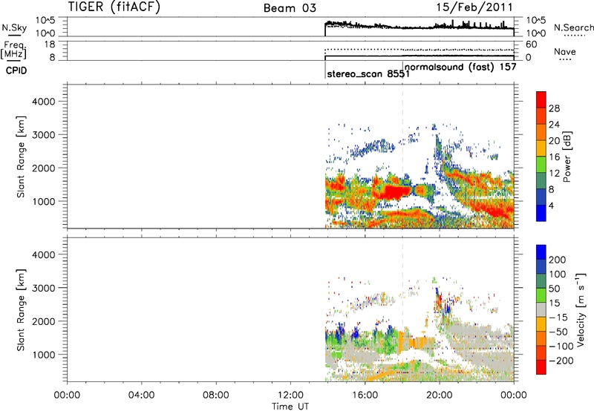Click the 28 dB colorbar value
This screenshot has width=594, height=411.
tap(554, 108)
